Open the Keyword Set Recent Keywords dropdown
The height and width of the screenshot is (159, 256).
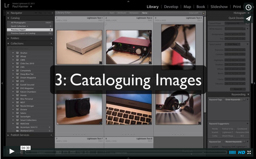pyautogui.click(x=235, y=142)
